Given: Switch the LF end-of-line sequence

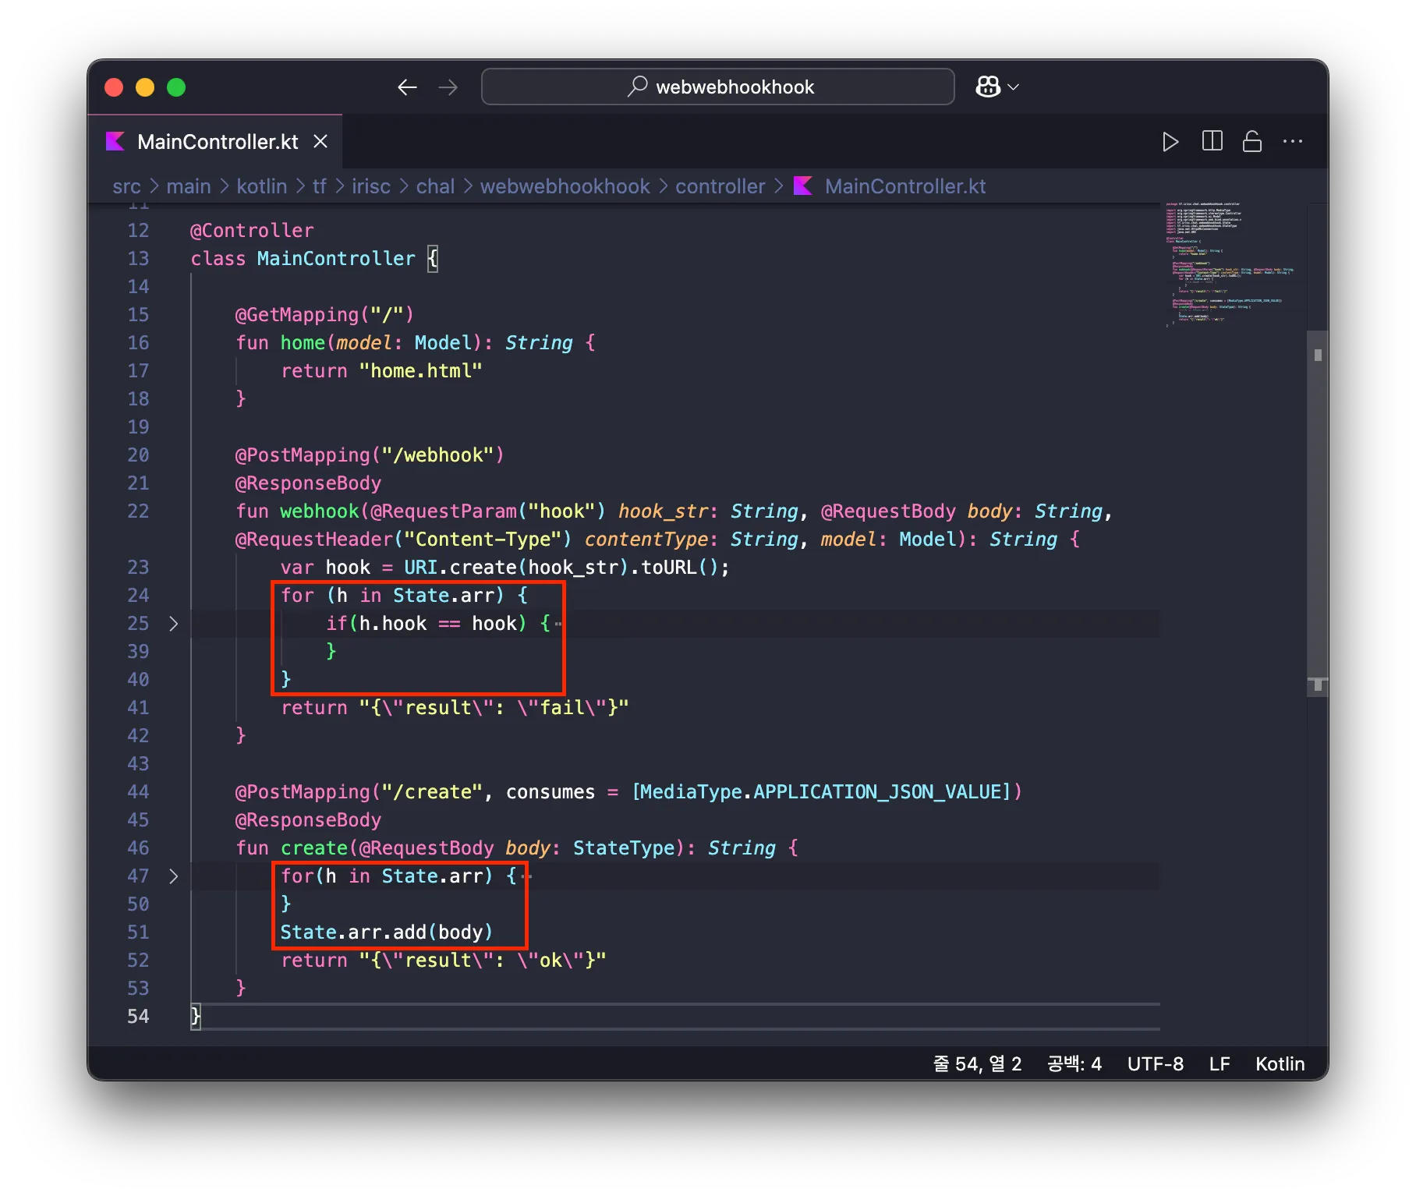Looking at the screenshot, I should pos(1220,1064).
